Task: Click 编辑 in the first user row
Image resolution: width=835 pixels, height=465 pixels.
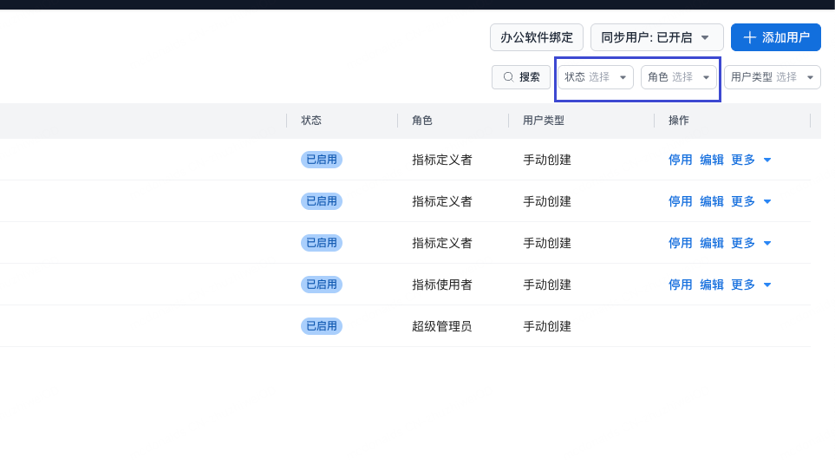Action: [712, 160]
